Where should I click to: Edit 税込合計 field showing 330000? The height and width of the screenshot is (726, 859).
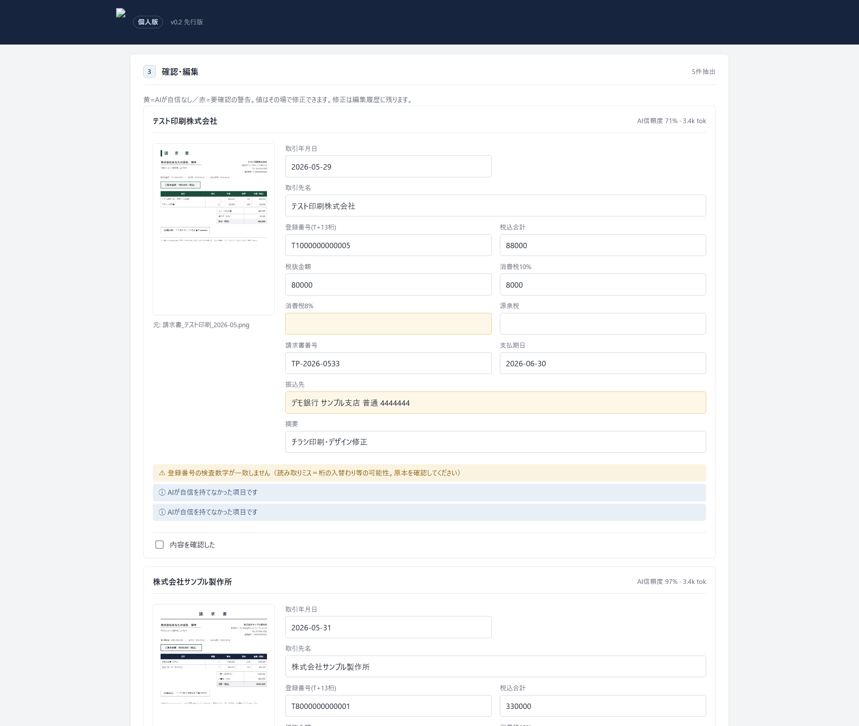coord(602,706)
